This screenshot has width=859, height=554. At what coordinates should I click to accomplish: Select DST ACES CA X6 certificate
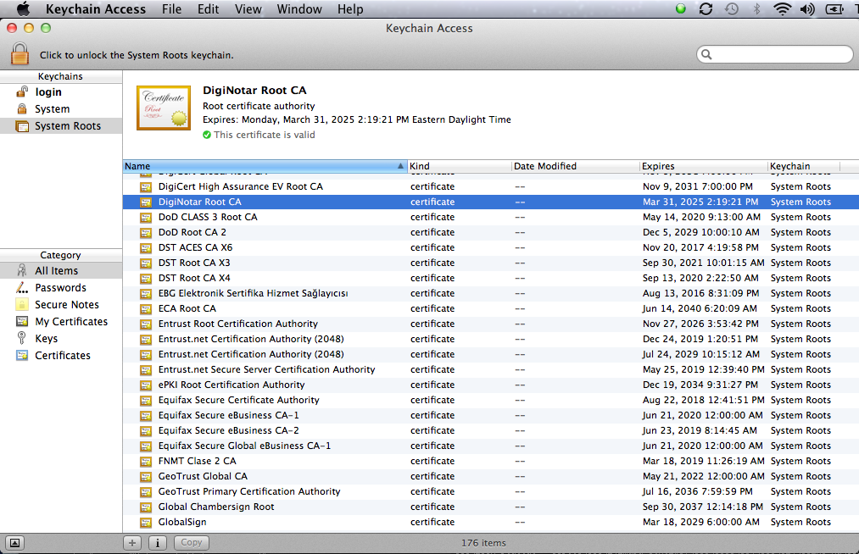[491, 247]
